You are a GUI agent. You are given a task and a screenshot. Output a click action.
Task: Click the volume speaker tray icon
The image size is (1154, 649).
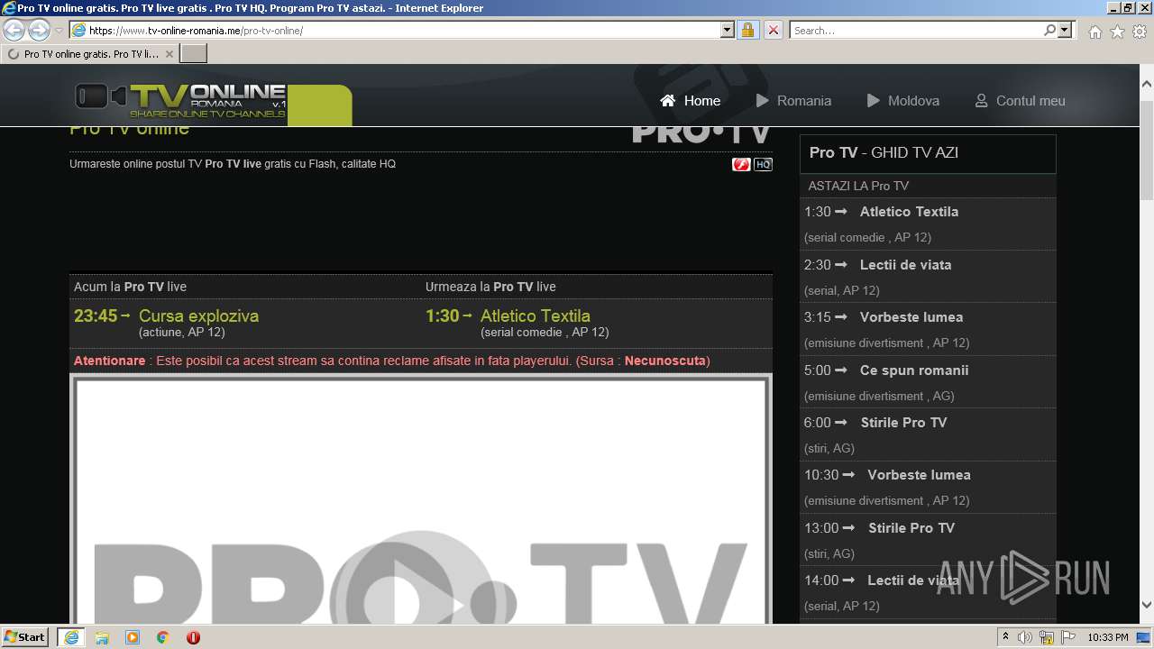1025,637
